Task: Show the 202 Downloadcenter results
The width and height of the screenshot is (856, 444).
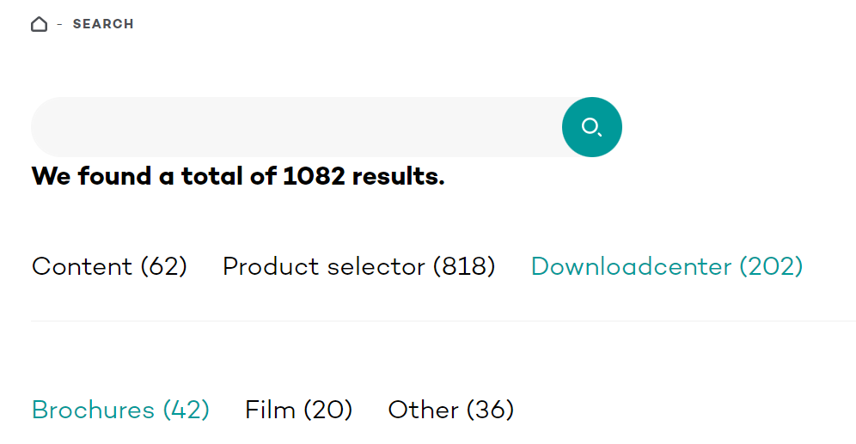Action: [667, 267]
